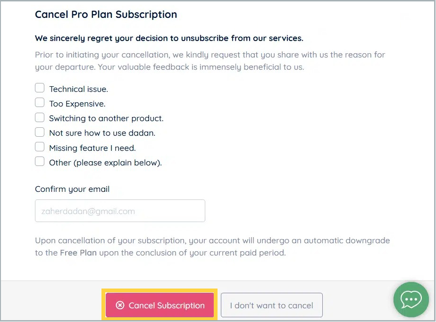Select the Not sure how to use dadan checkbox
Viewport: 436px width, 322px height.
click(x=40, y=132)
